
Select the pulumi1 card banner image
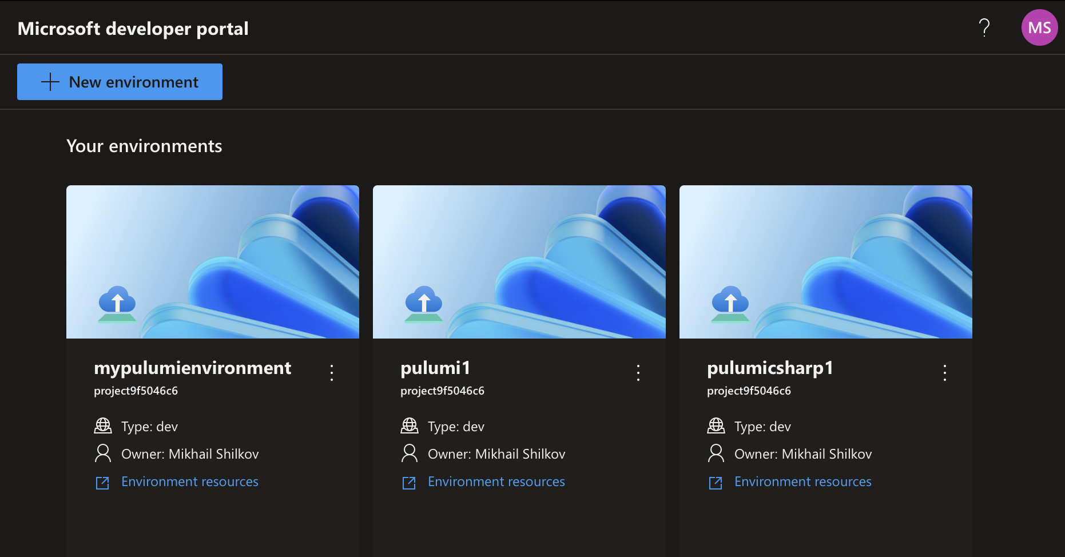(x=519, y=262)
